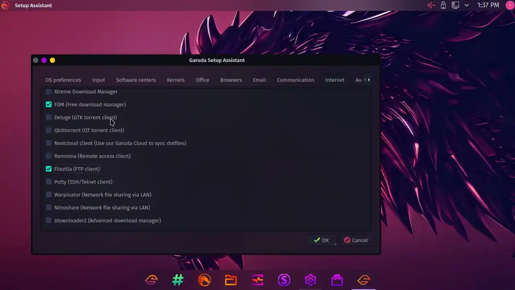Open the green hash terminal dock icon
The width and height of the screenshot is (515, 290).
point(178,280)
